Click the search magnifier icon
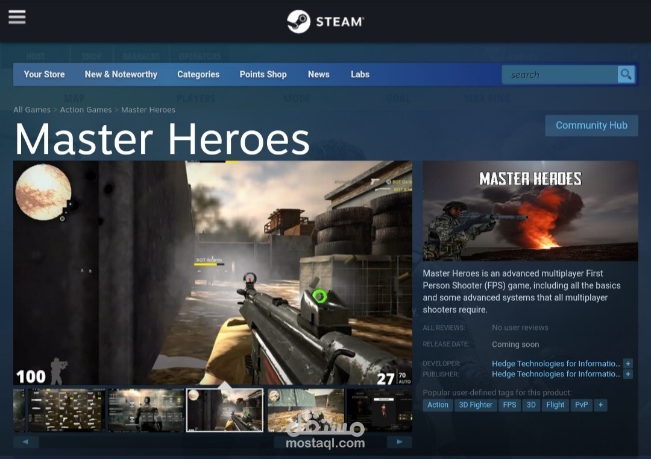Viewport: 651px width, 459px height. (626, 75)
